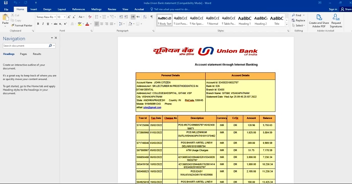Image resolution: width=352 pixels, height=184 pixels.
Task: Save the document using the floppy icon
Action: pyautogui.click(x=5, y=3)
